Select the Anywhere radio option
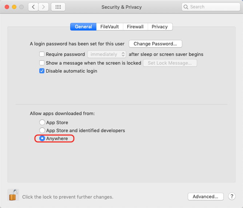243x208 pixels. [x=42, y=138]
